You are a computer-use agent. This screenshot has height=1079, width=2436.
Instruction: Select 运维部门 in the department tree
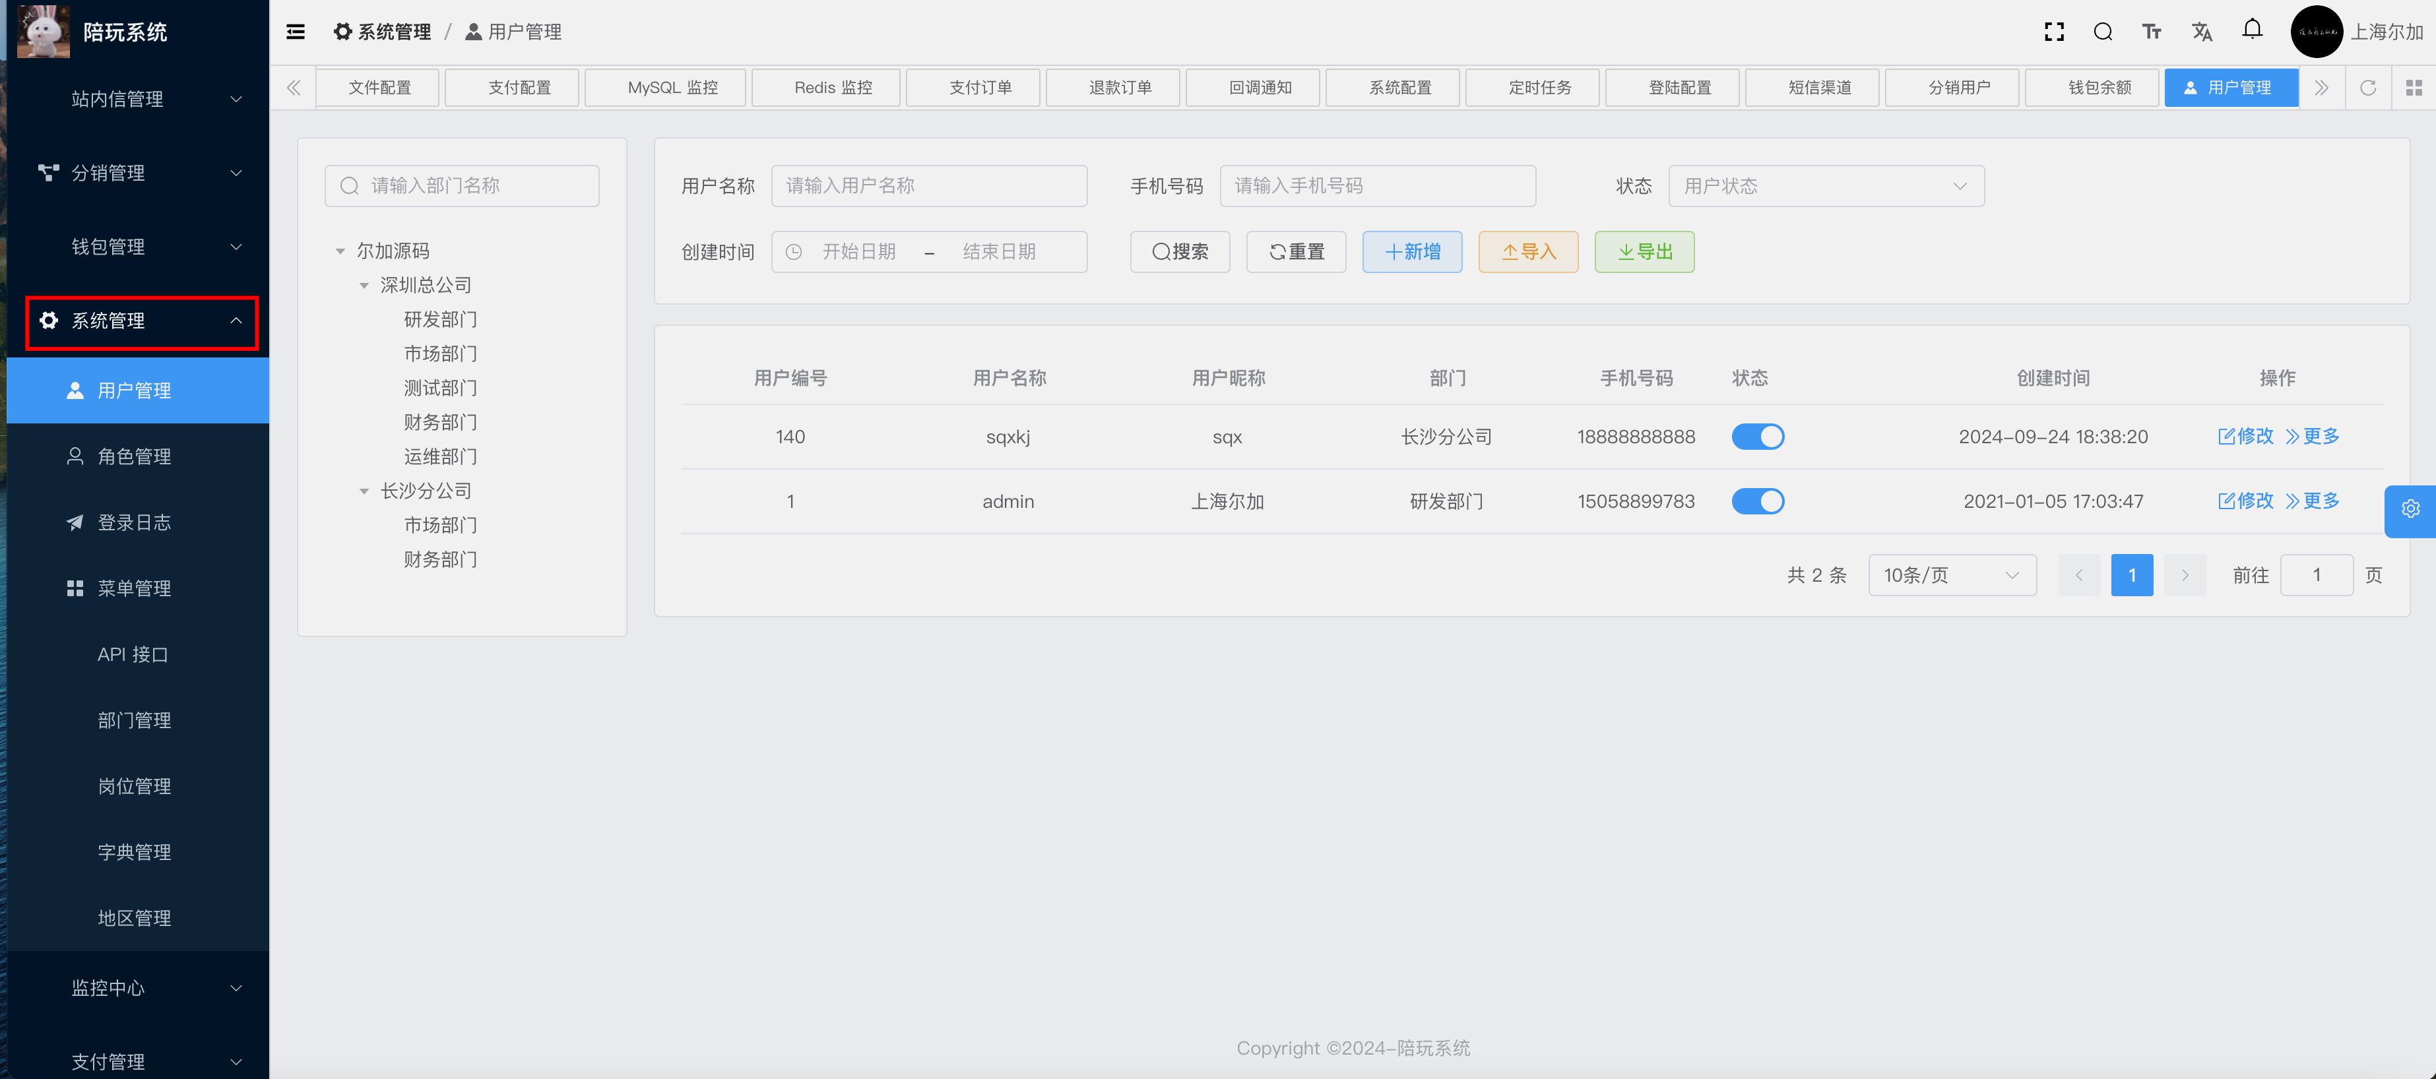pos(441,458)
